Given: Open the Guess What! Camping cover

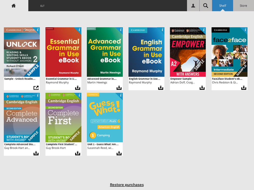Looking at the screenshot, I should (x=105, y=118).
